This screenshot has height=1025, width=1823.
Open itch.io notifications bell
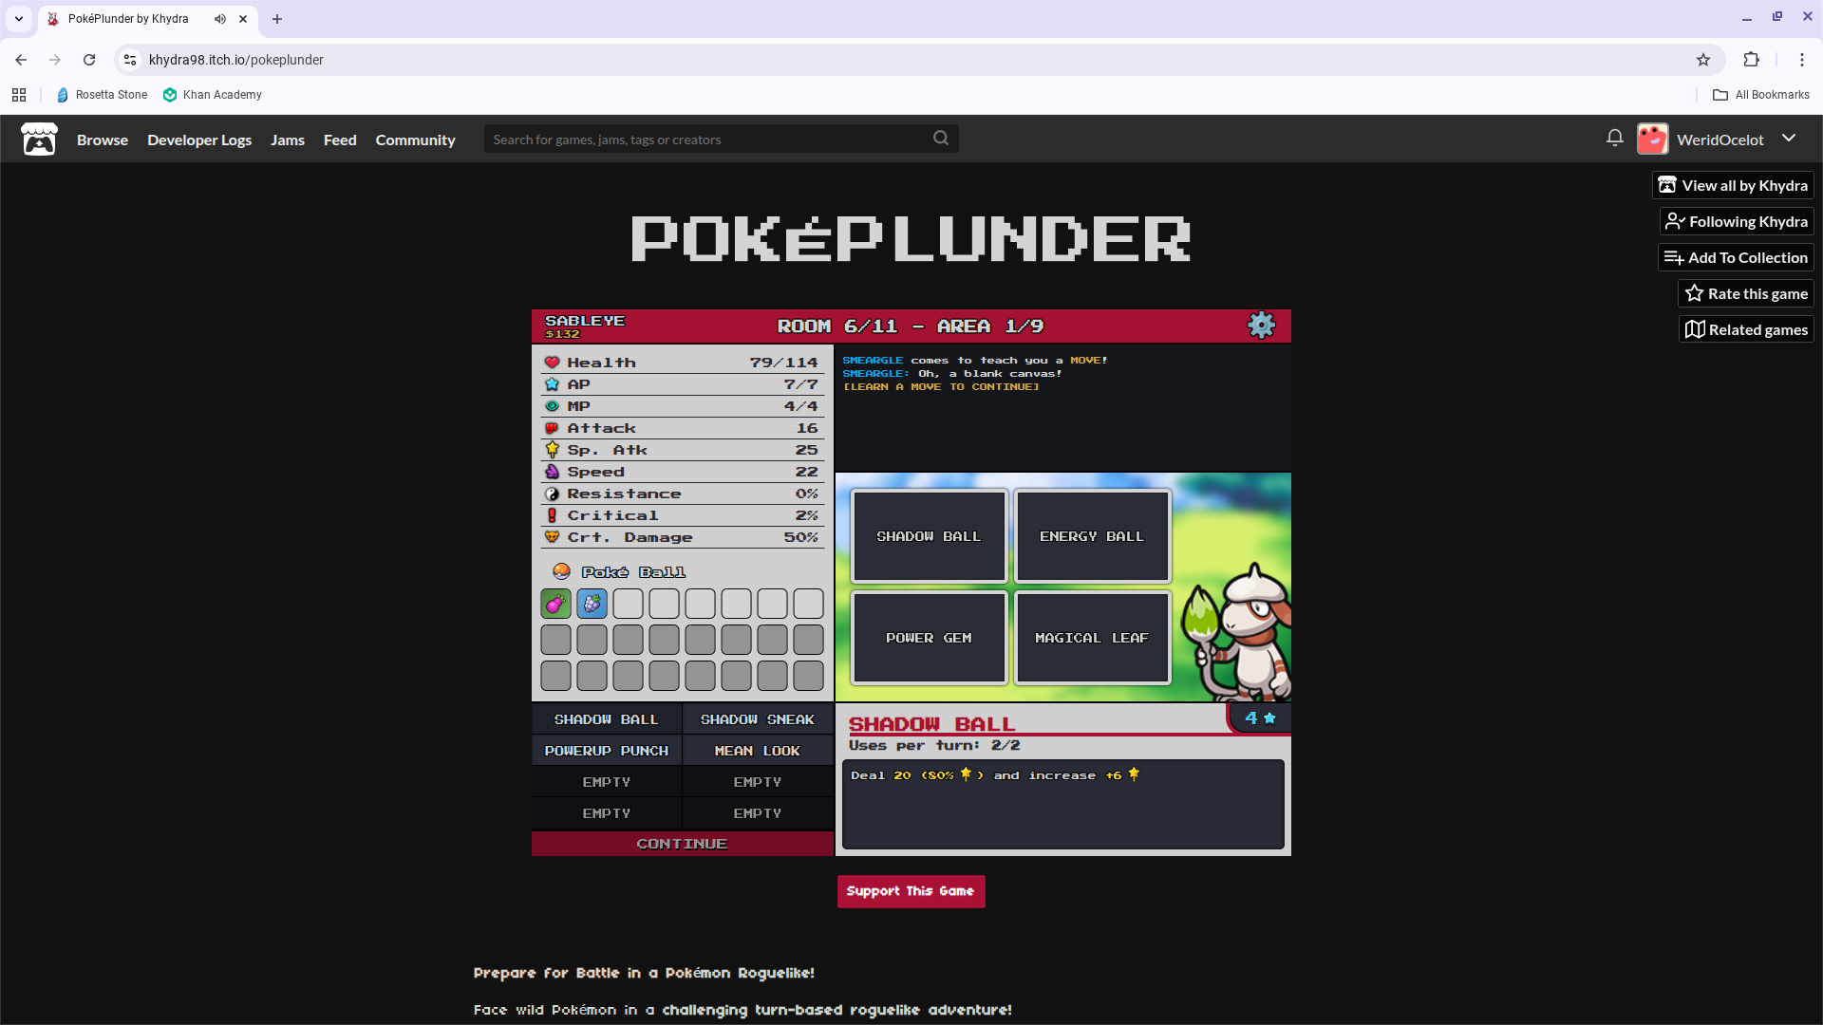coord(1614,139)
